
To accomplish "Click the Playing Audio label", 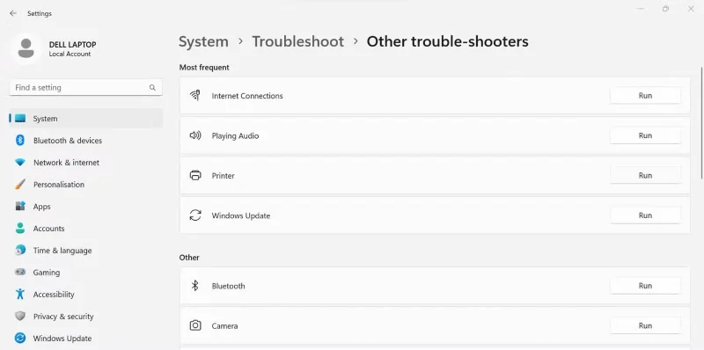I will click(x=235, y=135).
